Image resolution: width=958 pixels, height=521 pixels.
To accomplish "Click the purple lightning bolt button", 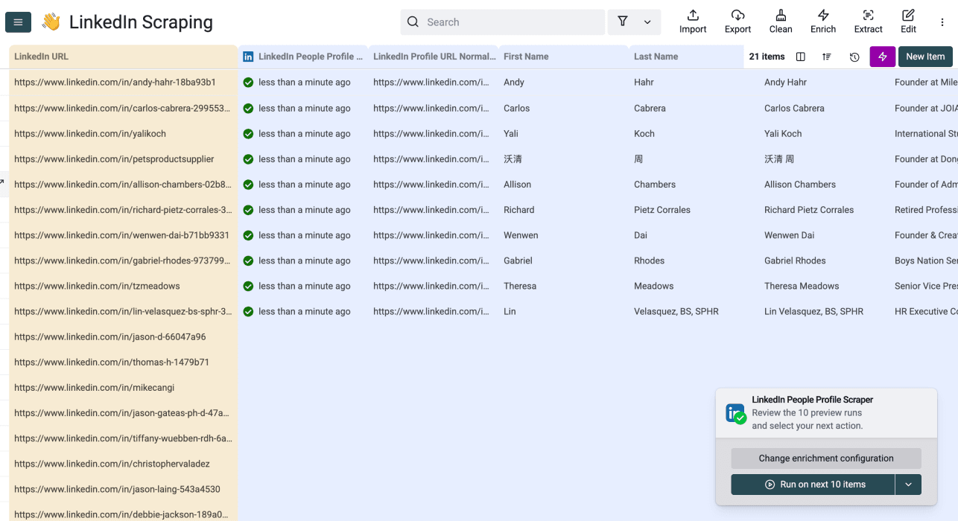I will tap(883, 57).
